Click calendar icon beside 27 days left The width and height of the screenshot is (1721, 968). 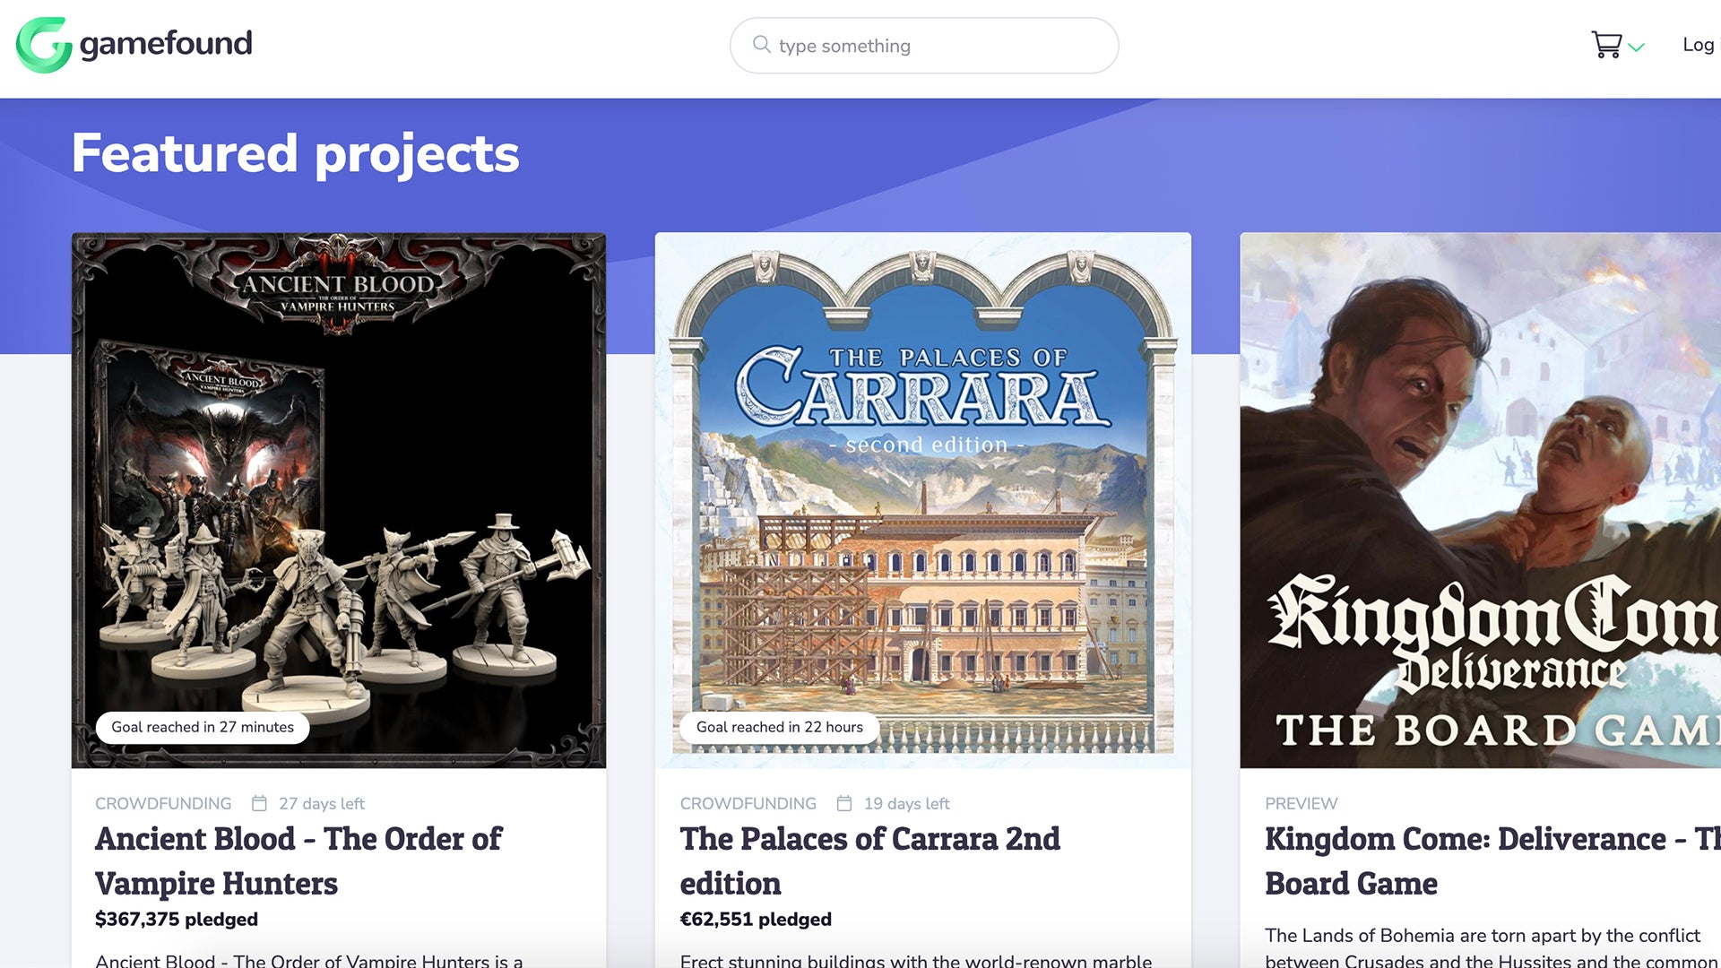[x=259, y=803]
